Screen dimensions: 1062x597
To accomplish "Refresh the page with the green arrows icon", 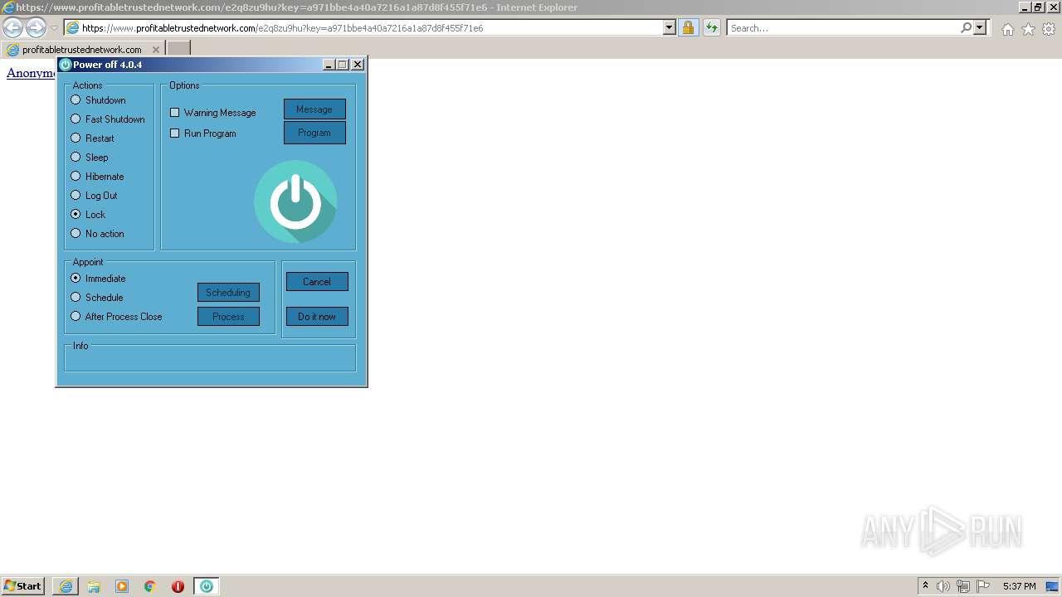I will coord(712,27).
